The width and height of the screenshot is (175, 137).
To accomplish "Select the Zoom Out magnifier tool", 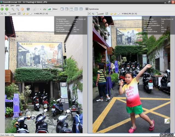I will 17,9.
